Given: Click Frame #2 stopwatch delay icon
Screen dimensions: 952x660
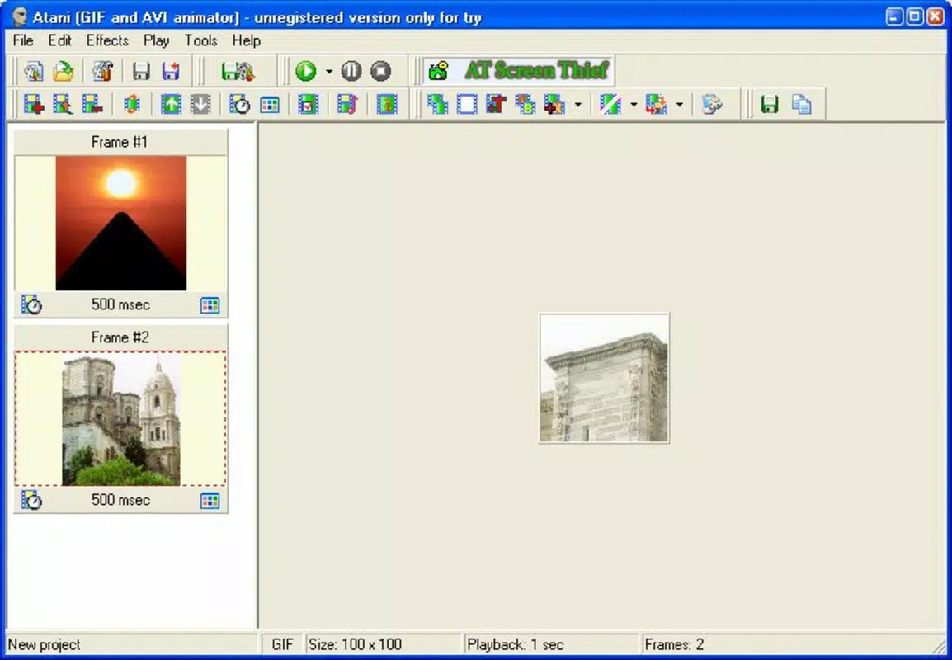Looking at the screenshot, I should pyautogui.click(x=31, y=500).
